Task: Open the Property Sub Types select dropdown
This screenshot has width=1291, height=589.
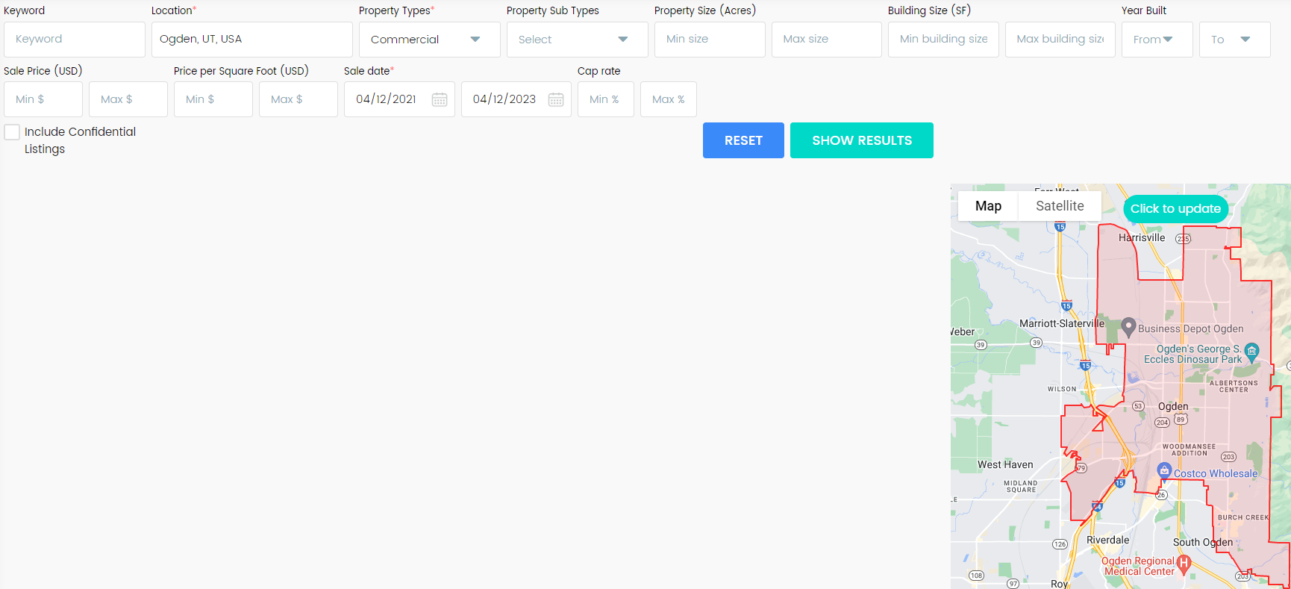Action: coord(577,40)
